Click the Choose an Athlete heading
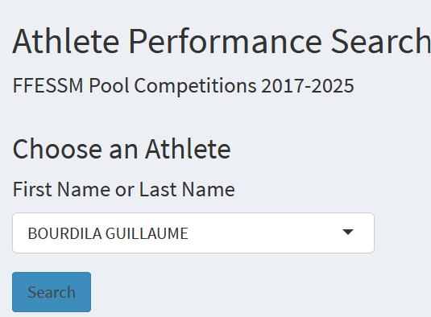 point(122,149)
